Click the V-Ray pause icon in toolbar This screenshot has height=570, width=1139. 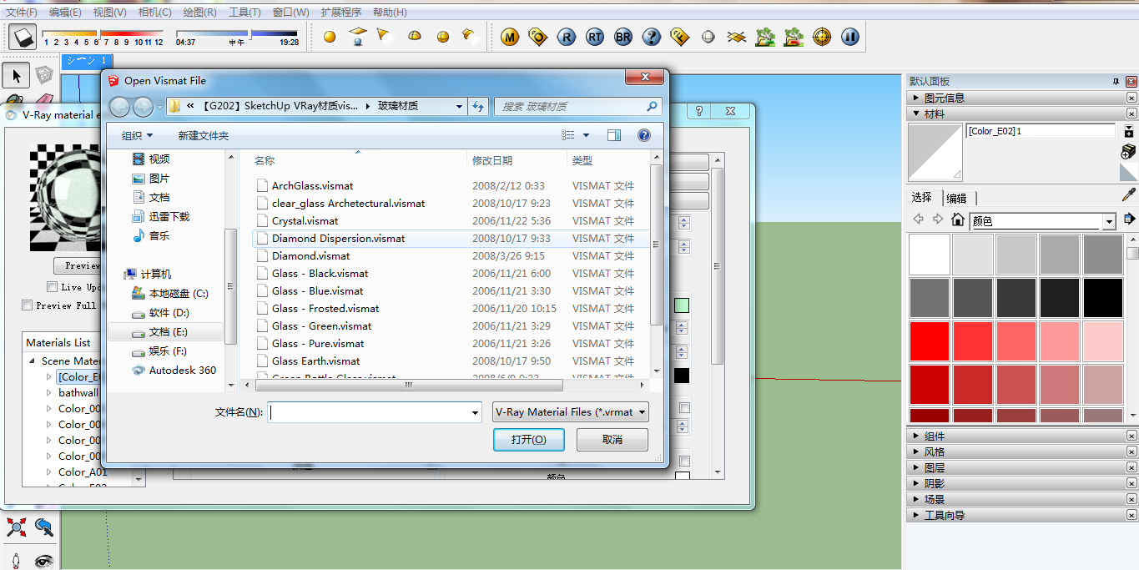pyautogui.click(x=849, y=37)
